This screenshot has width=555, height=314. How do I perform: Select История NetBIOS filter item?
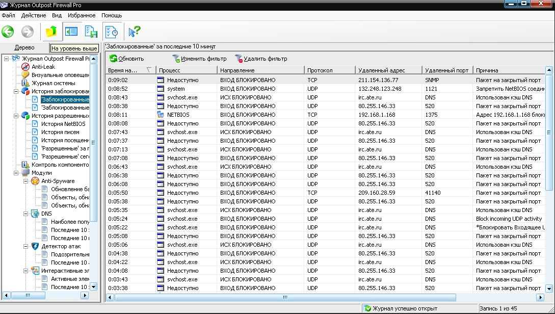[63, 124]
